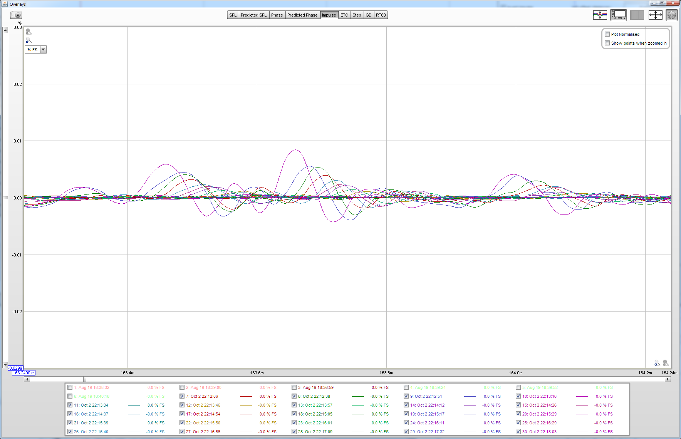Click the Overlays window title icon
The image size is (681, 439).
click(x=5, y=4)
